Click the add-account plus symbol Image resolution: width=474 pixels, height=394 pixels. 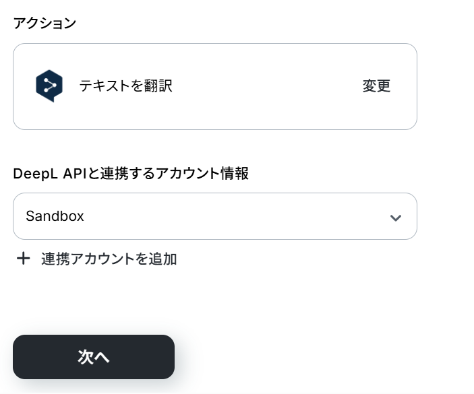point(24,259)
